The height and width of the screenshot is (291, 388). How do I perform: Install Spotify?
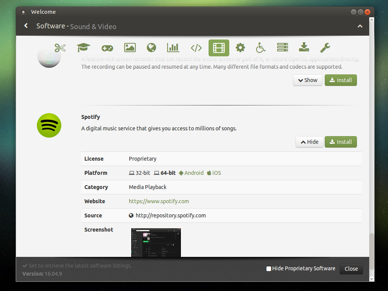340,142
